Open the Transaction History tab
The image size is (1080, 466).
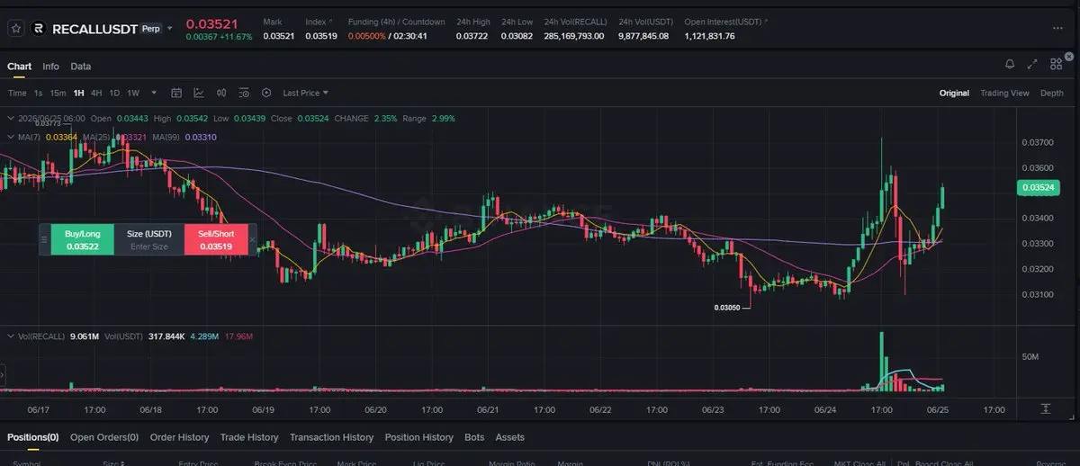pyautogui.click(x=331, y=437)
